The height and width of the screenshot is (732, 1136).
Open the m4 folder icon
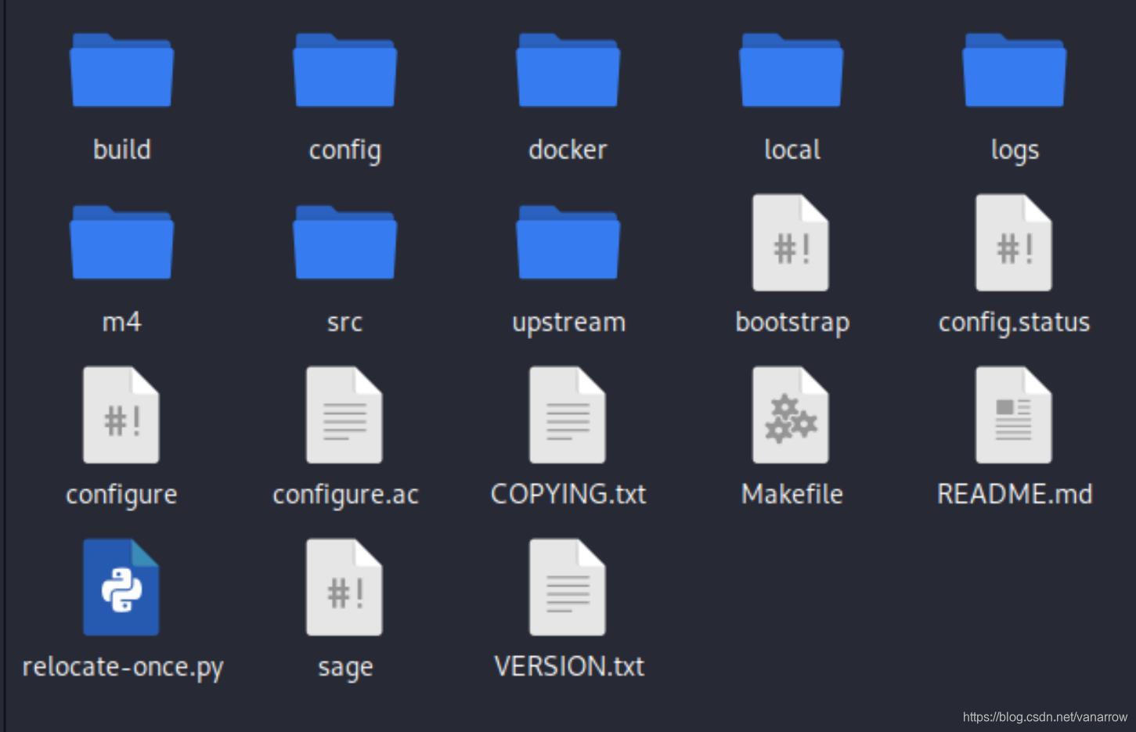(121, 242)
